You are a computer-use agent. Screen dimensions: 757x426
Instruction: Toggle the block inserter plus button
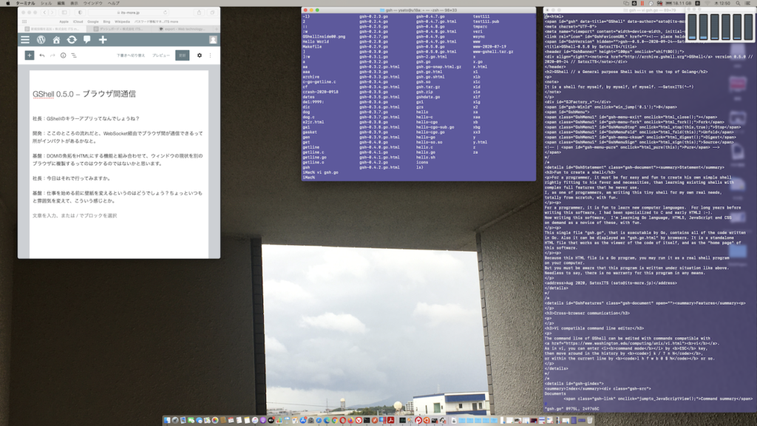point(29,55)
